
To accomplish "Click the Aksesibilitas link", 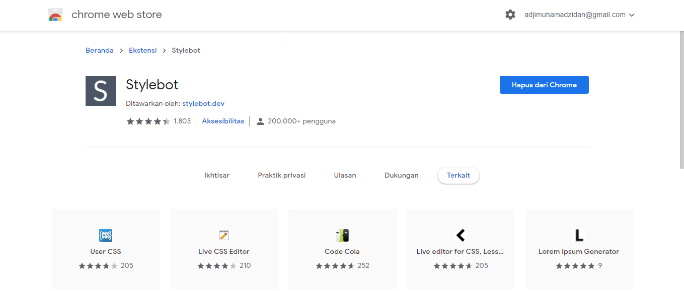I will pos(223,121).
